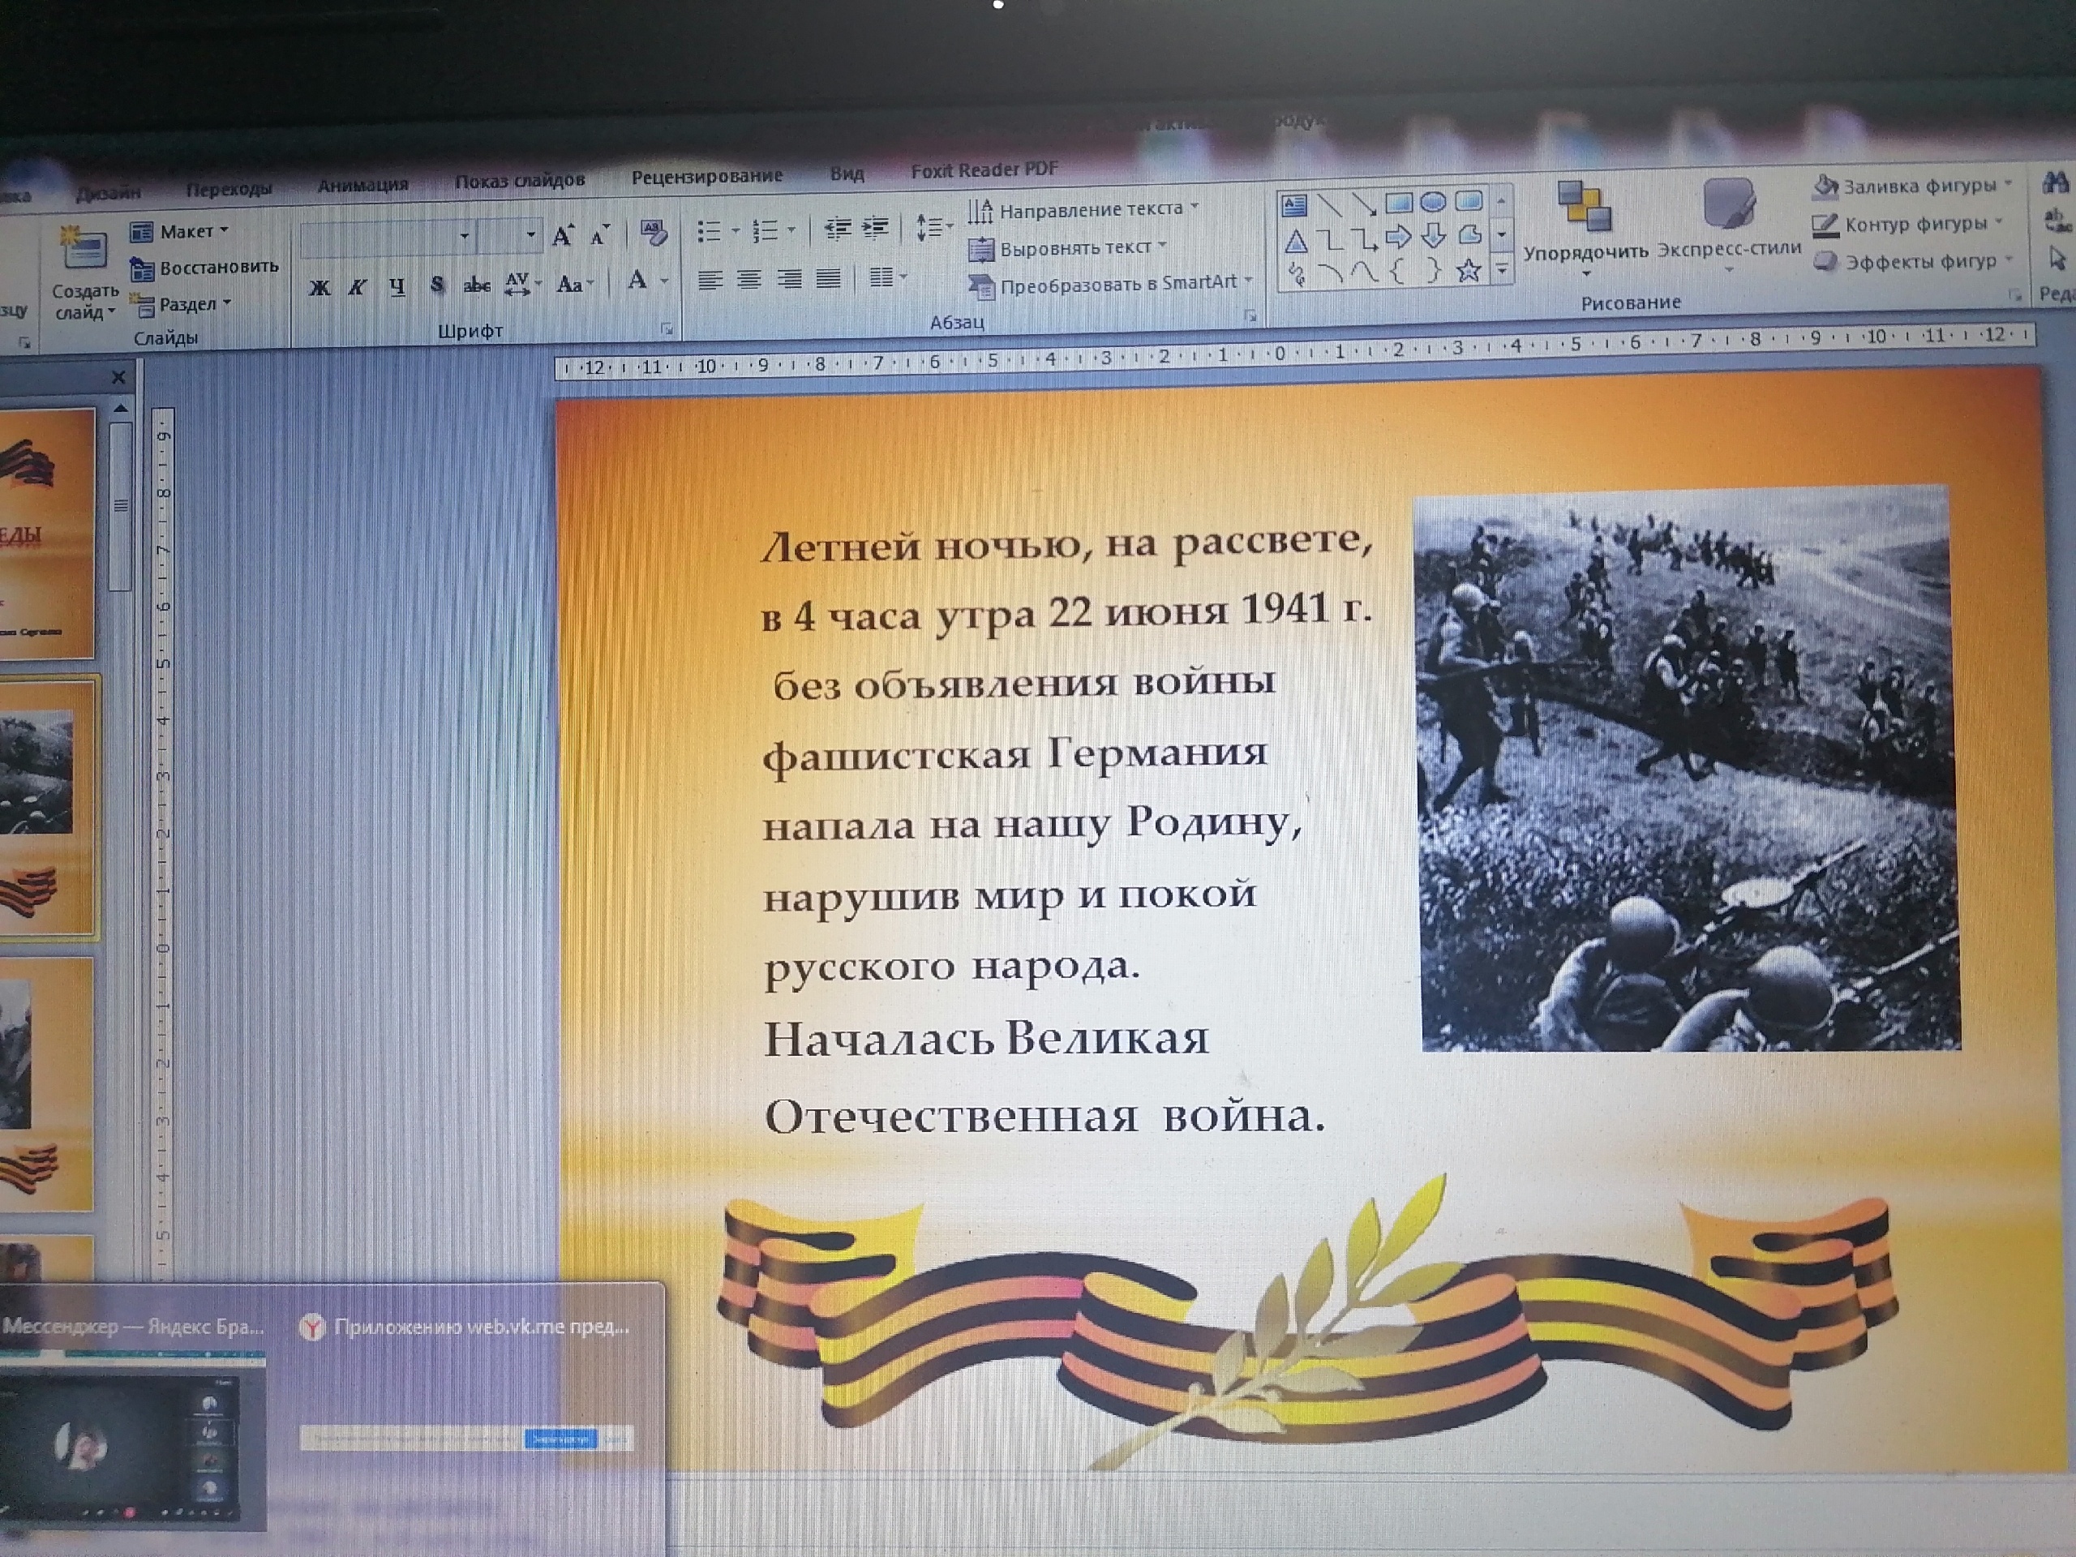2076x1557 pixels.
Task: Open numbered list options dropdown
Action: pyautogui.click(x=791, y=229)
